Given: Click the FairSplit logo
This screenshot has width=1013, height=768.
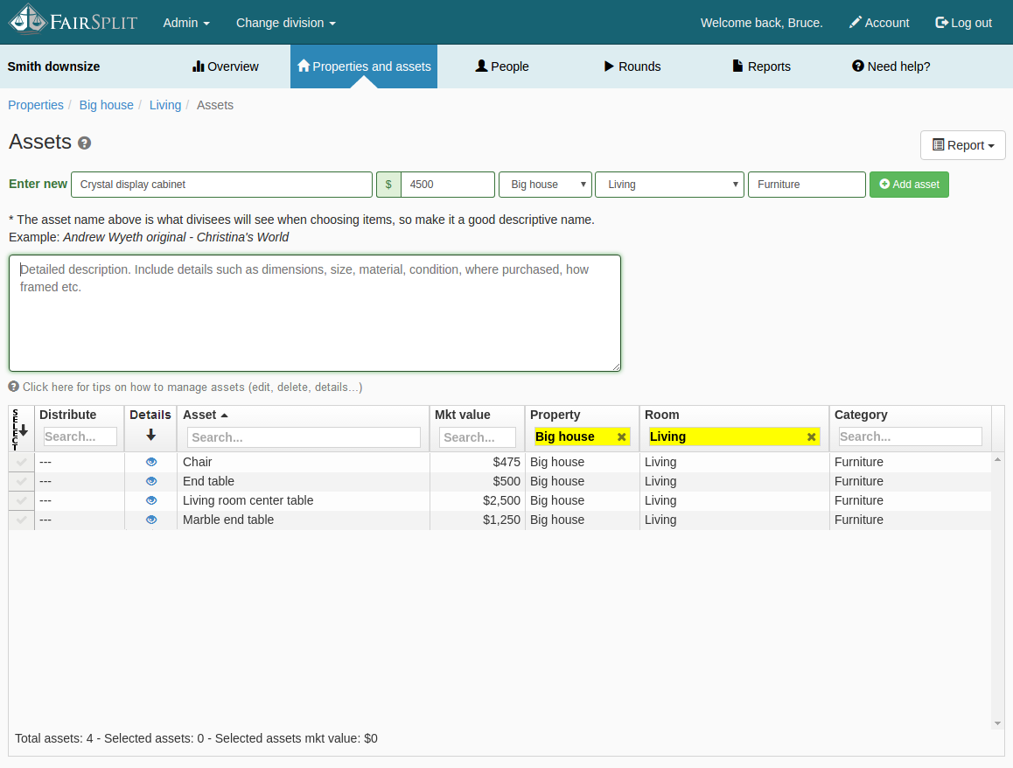Looking at the screenshot, I should (73, 19).
